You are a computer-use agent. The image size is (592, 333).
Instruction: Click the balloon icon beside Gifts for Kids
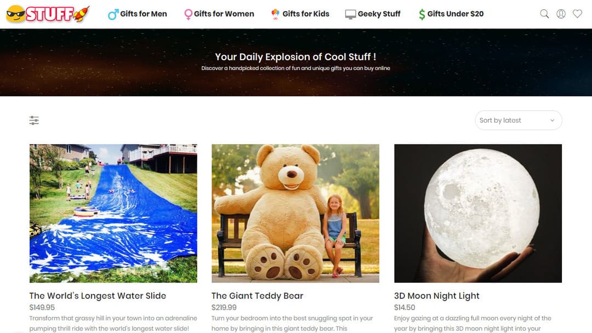(275, 14)
